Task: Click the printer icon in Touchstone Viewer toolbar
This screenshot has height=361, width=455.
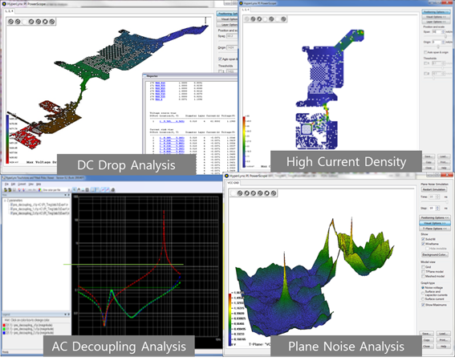Action: pyautogui.click(x=113, y=190)
